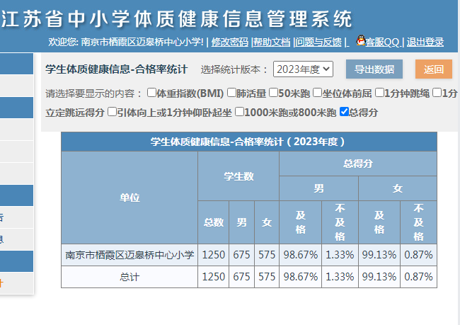Viewport: 460px width, 325px height.
Task: Tick the 体重指数(BMI) checkbox
Action: click(151, 93)
